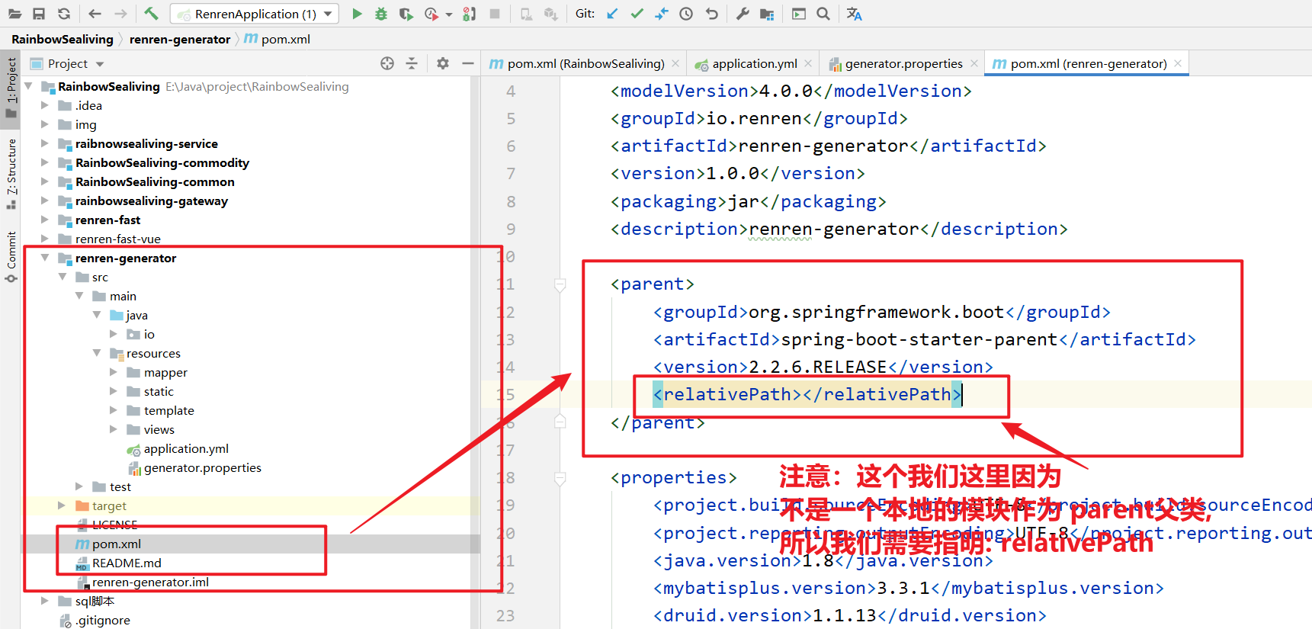Collapse the renren-generator module
Viewport: 1312px width, 629px height.
[45, 258]
